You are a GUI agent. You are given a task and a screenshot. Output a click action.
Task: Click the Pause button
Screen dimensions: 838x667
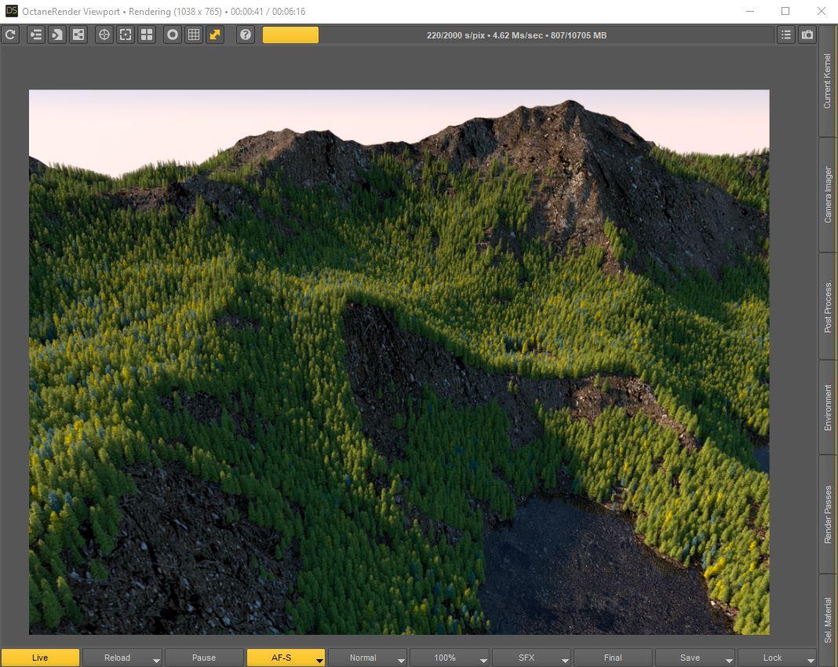(204, 658)
